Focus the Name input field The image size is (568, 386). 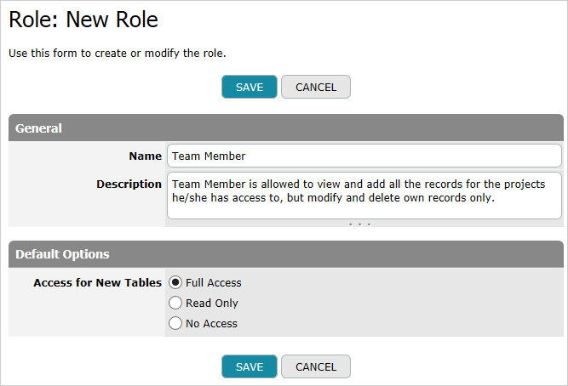point(364,156)
